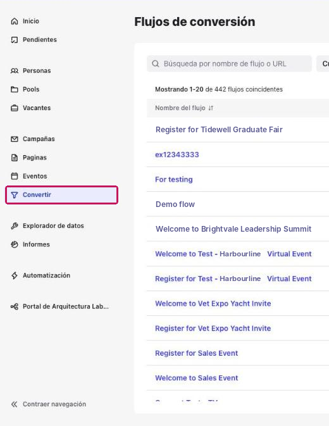Click the search magnifier icon
The width and height of the screenshot is (329, 426).
tap(156, 64)
